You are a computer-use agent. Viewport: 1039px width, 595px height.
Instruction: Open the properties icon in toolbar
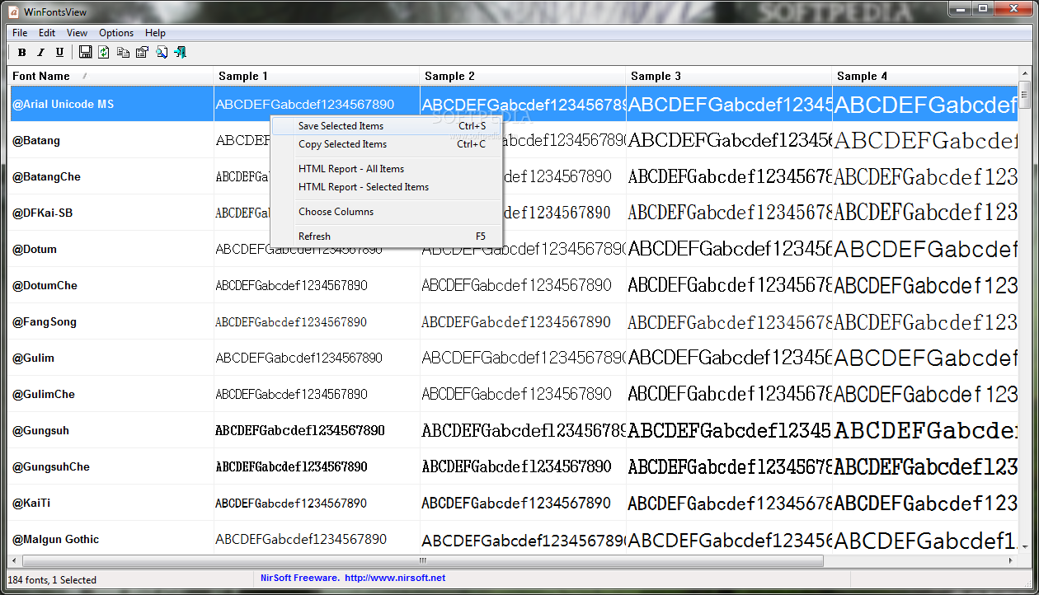(x=142, y=53)
